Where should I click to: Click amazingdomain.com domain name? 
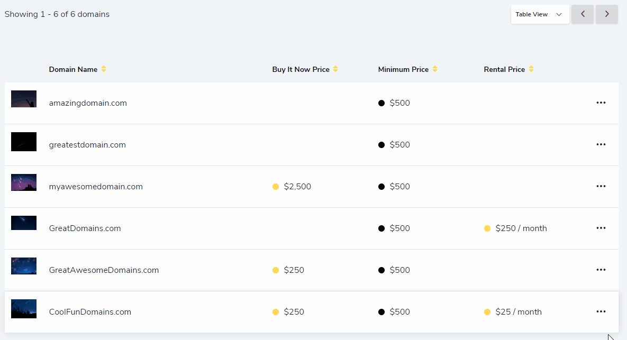tap(88, 103)
